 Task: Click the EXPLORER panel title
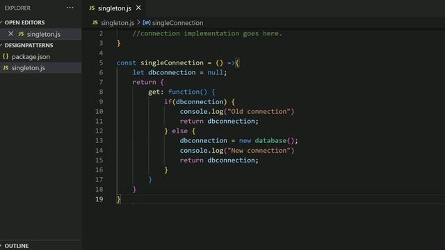[x=17, y=8]
